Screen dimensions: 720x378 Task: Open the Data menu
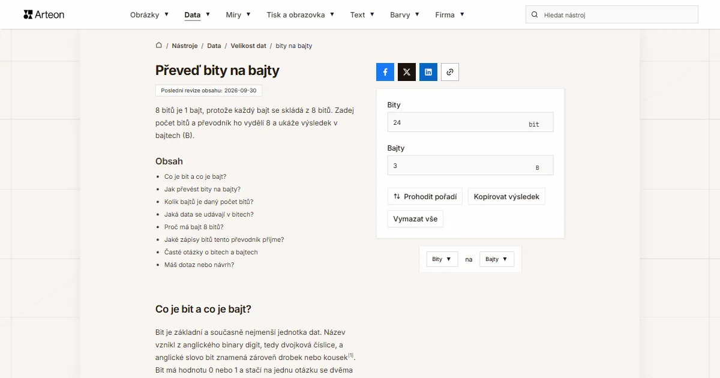[x=197, y=14]
